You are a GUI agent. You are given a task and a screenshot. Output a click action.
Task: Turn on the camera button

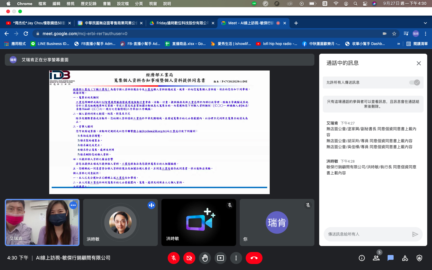(189, 258)
